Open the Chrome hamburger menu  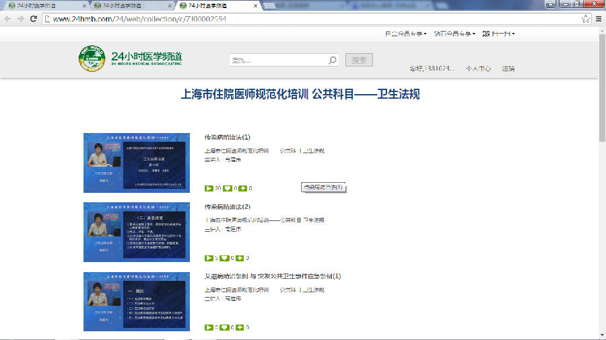[599, 19]
